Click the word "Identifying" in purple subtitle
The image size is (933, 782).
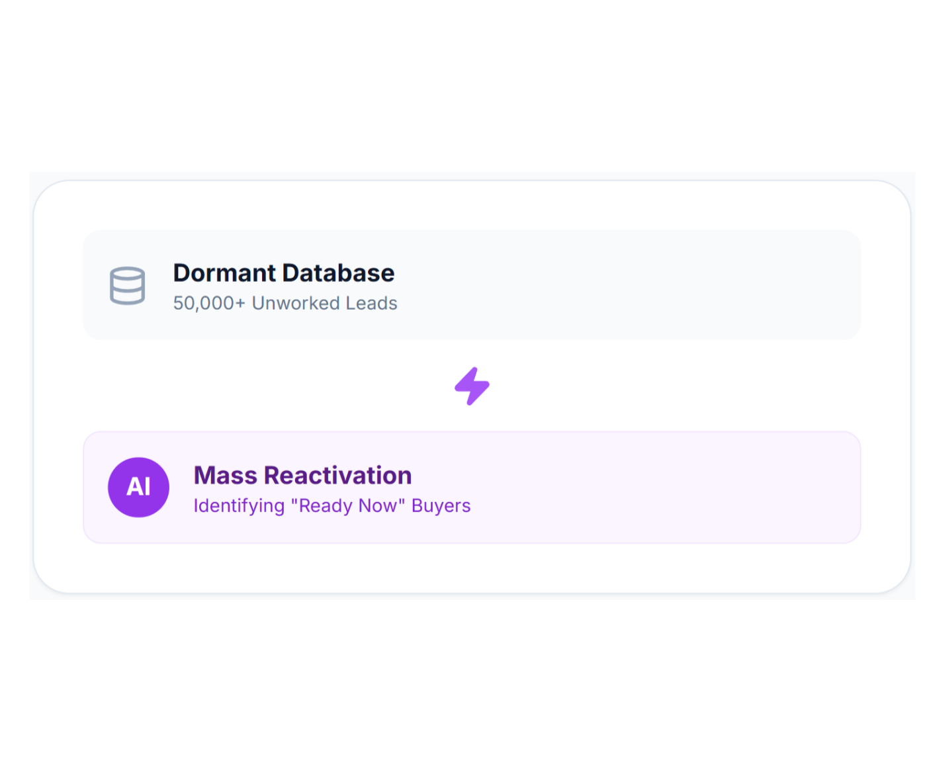[x=239, y=505]
